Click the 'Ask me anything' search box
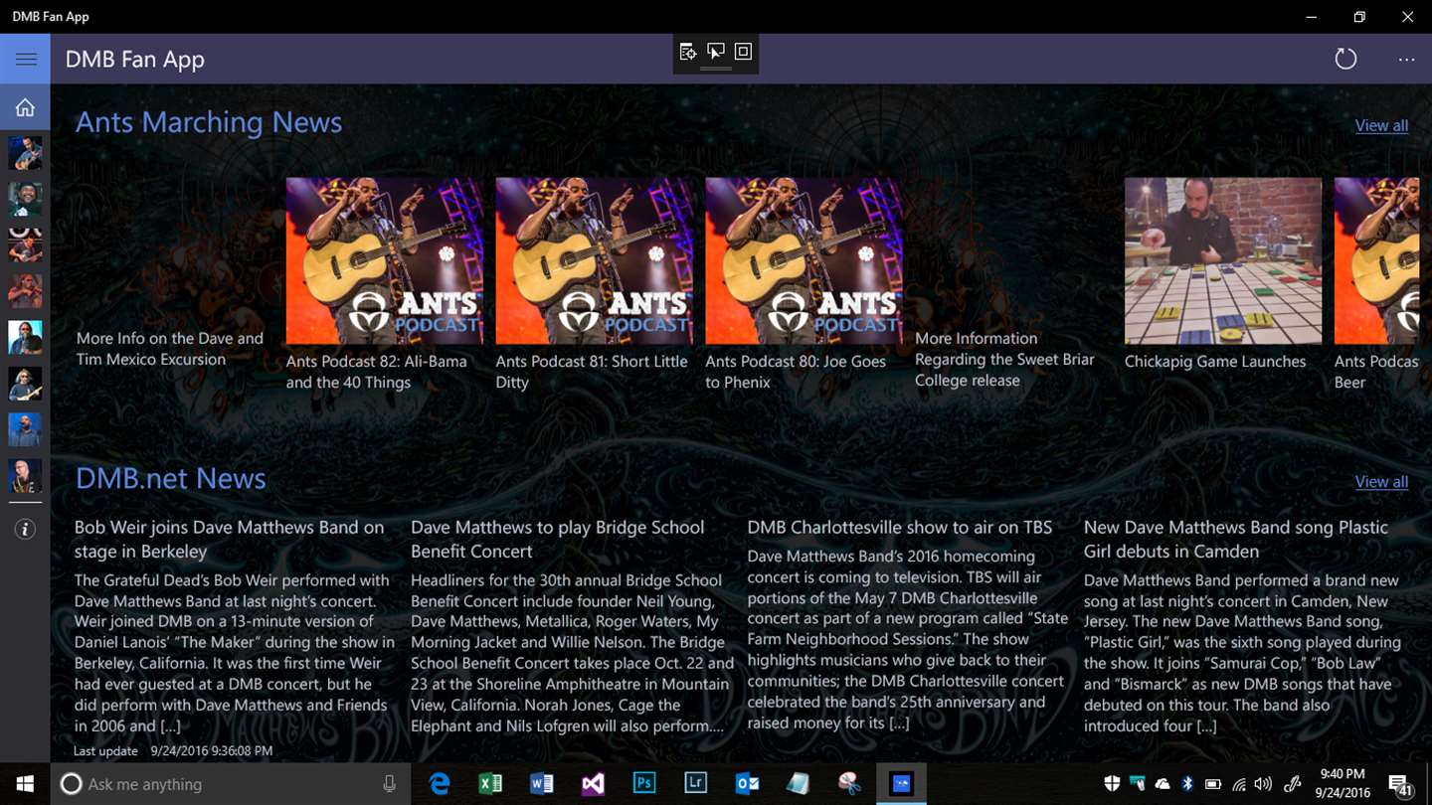The width and height of the screenshot is (1432, 805). (231, 784)
